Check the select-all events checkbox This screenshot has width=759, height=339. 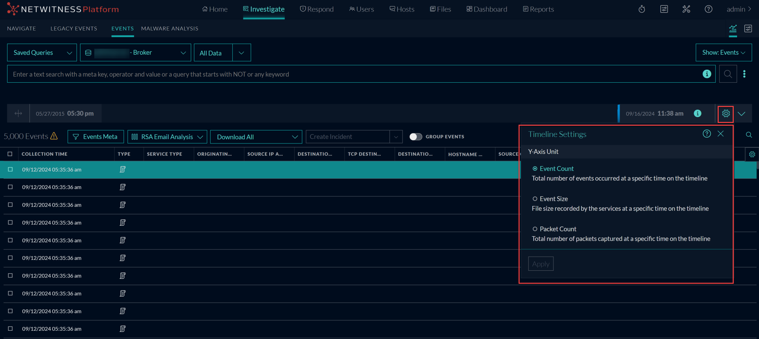click(10, 154)
